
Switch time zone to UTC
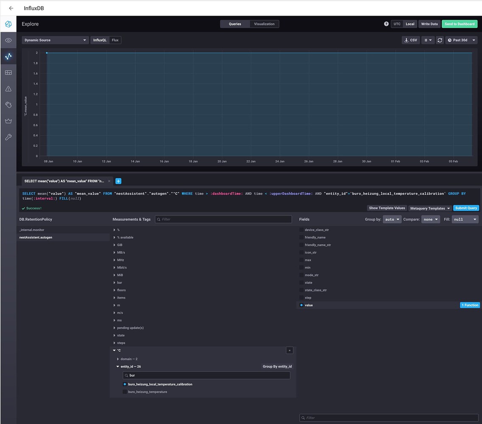(397, 24)
